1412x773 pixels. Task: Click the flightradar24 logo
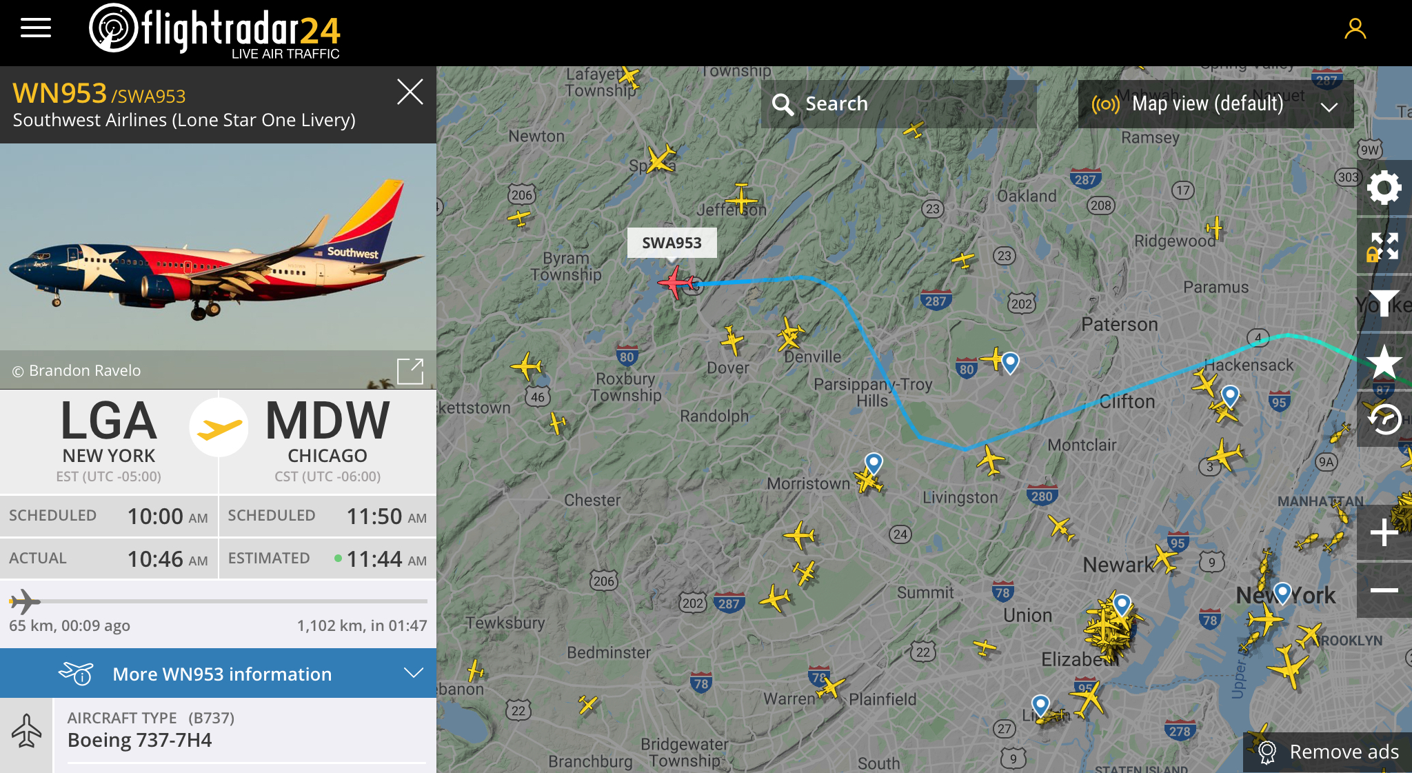click(215, 31)
